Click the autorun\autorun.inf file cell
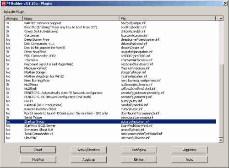The height and width of the screenshot is (168, 229). [135, 121]
